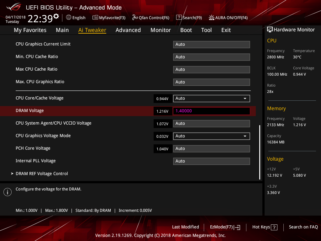Click Last Modified button
This screenshot has width=321, height=241.
click(x=186, y=227)
